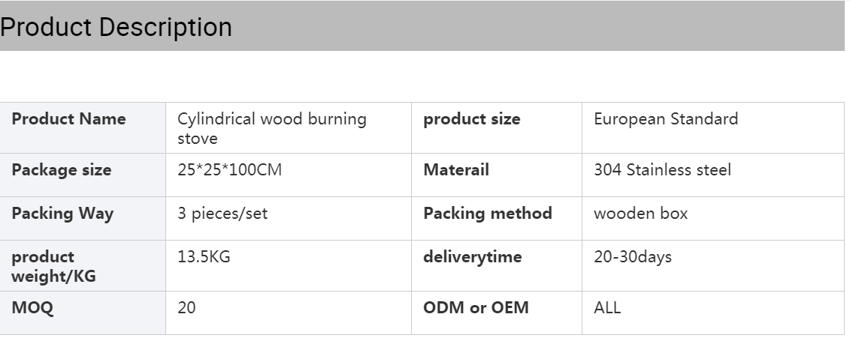
Task: Select the product weight/KG label
Action: 53,266
